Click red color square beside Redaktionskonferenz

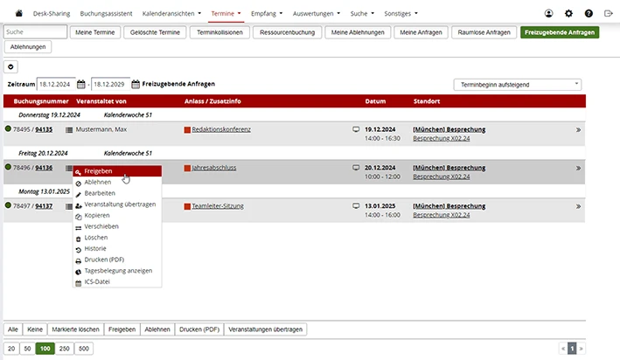pyautogui.click(x=187, y=129)
